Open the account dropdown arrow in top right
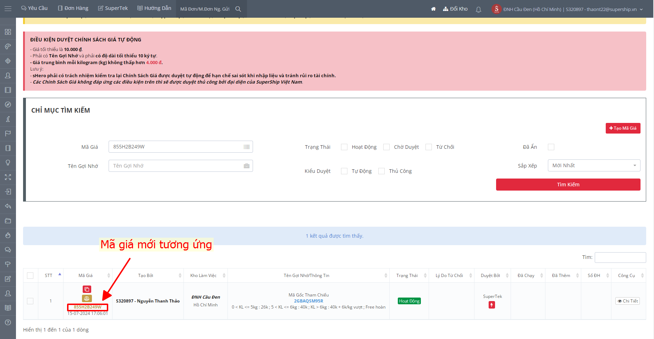654x339 pixels. click(641, 10)
